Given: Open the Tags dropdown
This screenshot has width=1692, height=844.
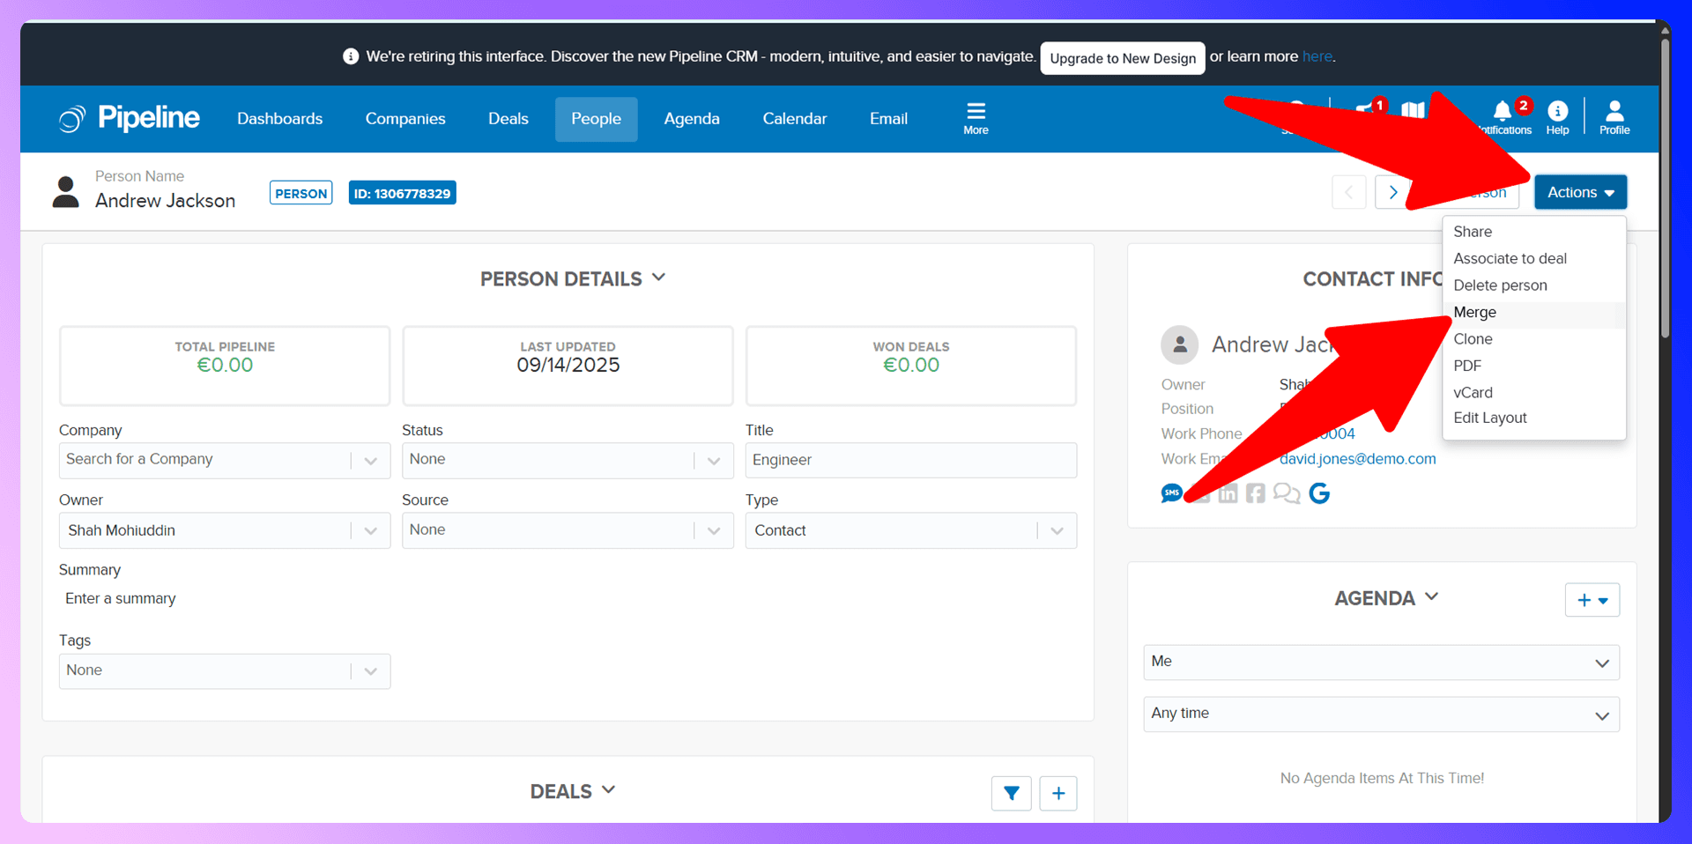Looking at the screenshot, I should pyautogui.click(x=225, y=671).
